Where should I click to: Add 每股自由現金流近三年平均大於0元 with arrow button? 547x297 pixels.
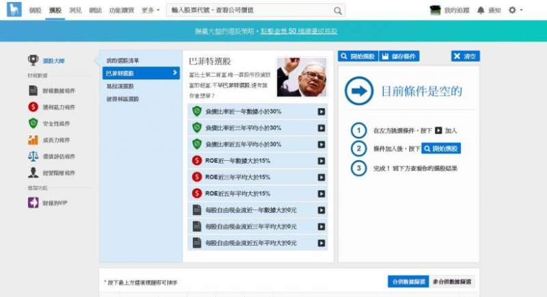tap(321, 227)
